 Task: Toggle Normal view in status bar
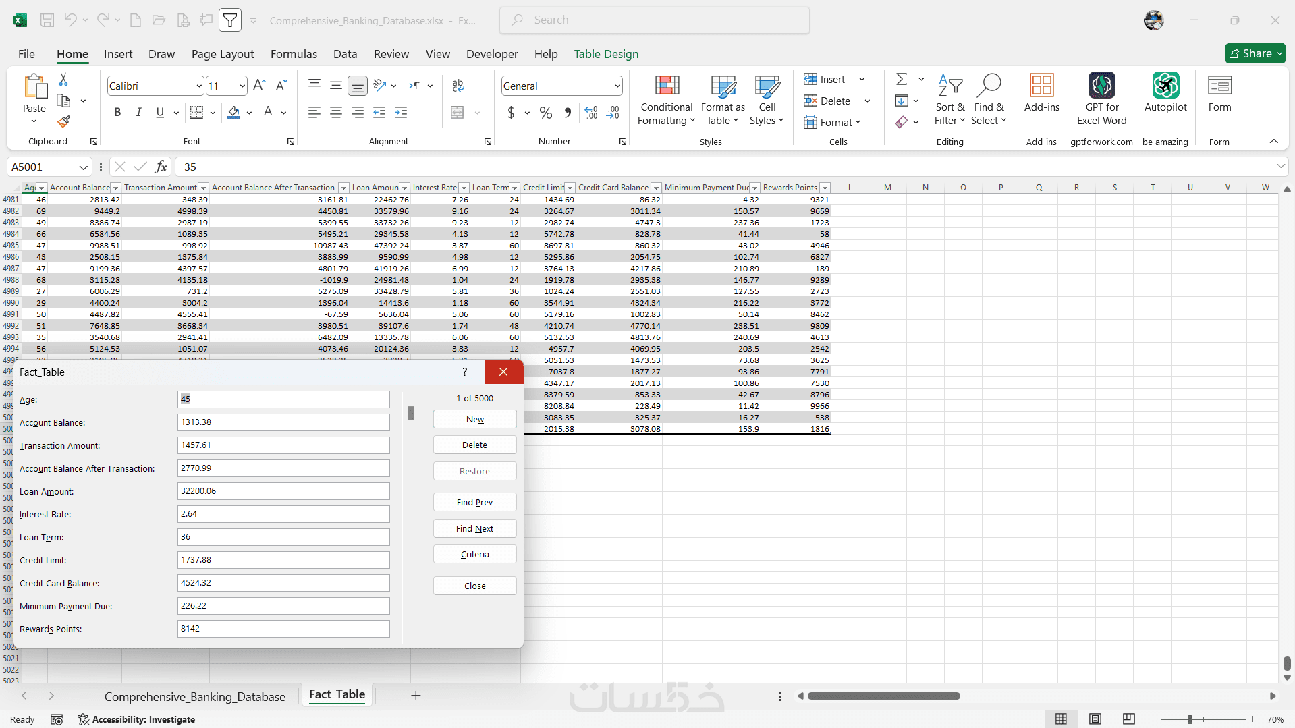(x=1061, y=719)
